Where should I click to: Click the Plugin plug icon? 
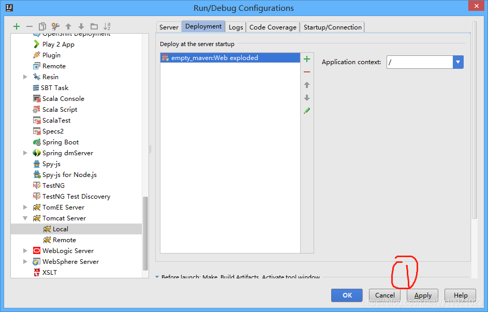pyautogui.click(x=37, y=55)
